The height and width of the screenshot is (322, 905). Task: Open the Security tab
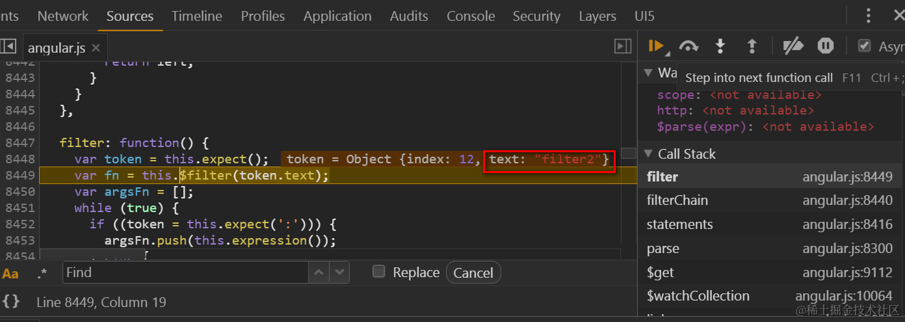tap(536, 16)
